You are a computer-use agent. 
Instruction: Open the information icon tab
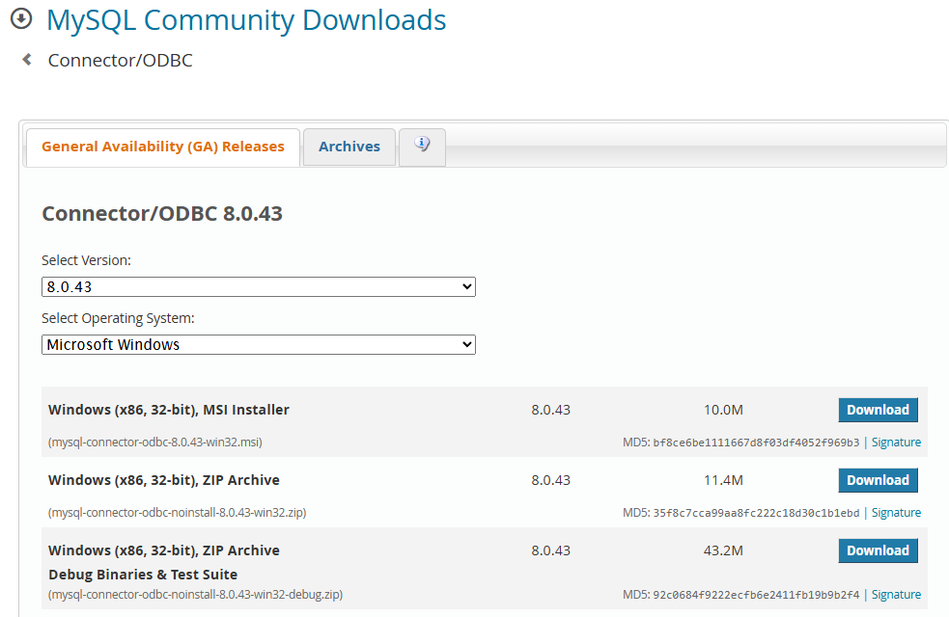(422, 146)
